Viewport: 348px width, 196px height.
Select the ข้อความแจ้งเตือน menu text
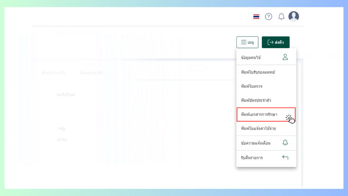[256, 143]
